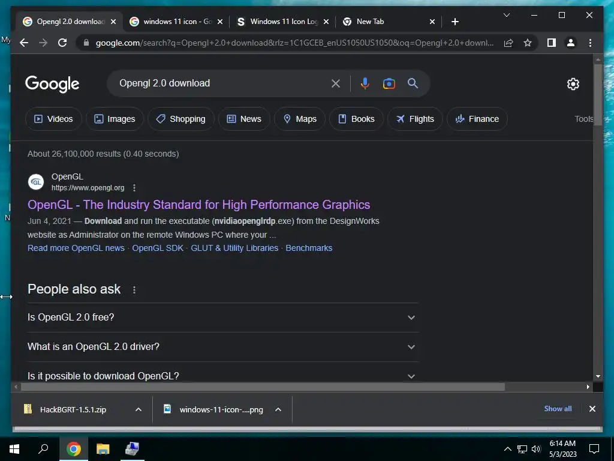Filter results by Maps
The image size is (614, 461).
pyautogui.click(x=300, y=119)
